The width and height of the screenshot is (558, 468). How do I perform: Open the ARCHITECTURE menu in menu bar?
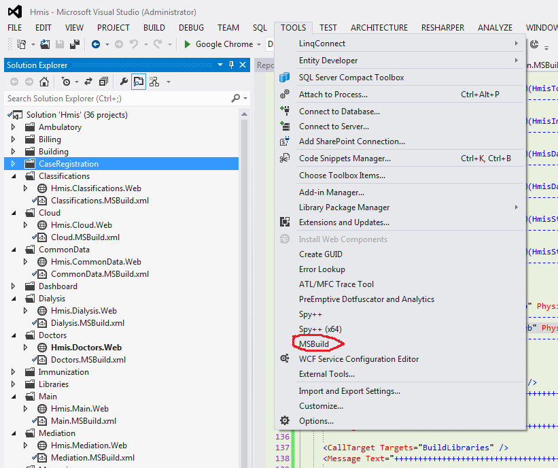379,28
